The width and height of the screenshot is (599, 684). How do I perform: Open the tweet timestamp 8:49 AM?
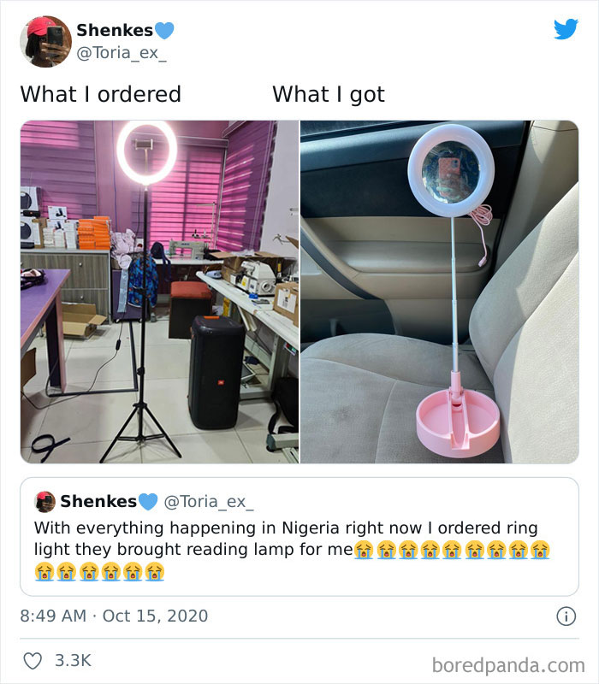coord(51,615)
